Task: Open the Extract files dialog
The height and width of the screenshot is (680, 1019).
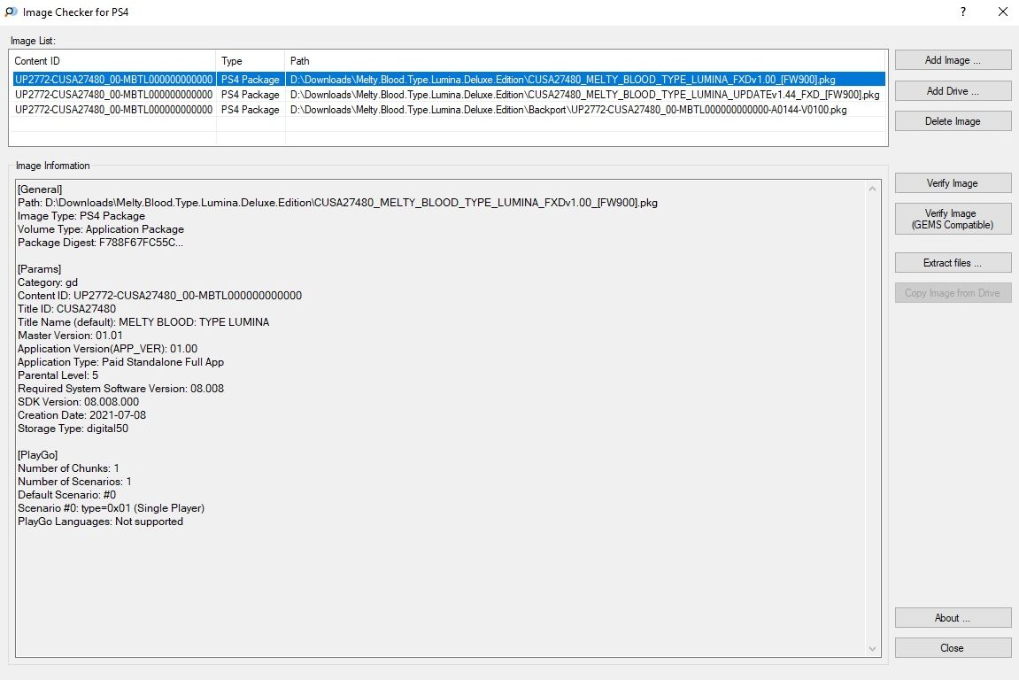Action: tap(953, 263)
